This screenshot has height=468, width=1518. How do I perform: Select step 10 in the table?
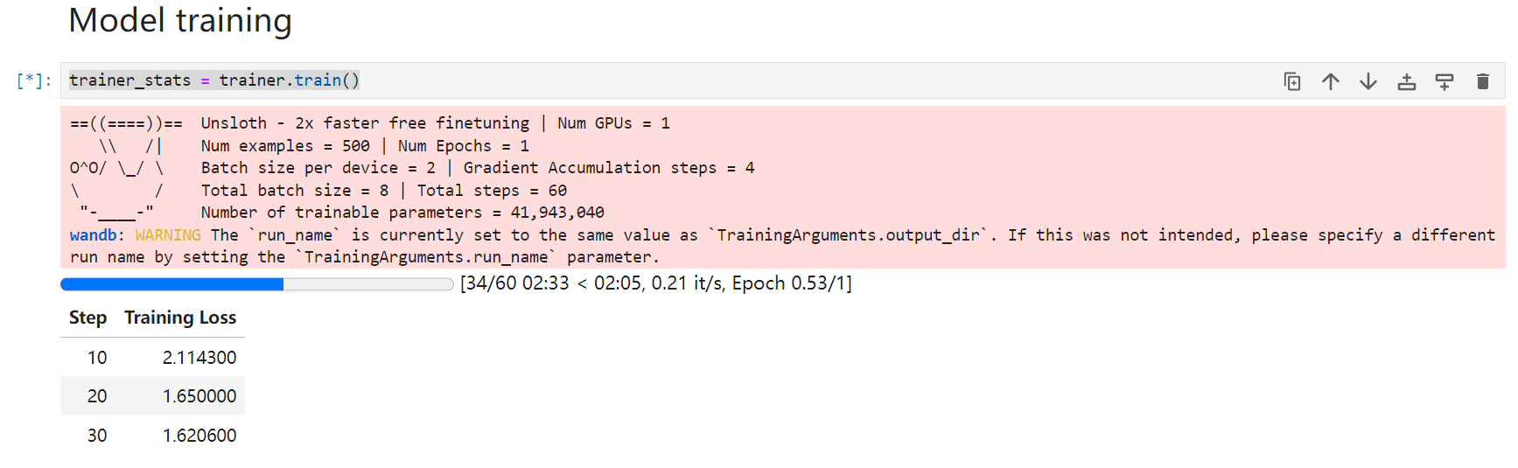tap(97, 358)
